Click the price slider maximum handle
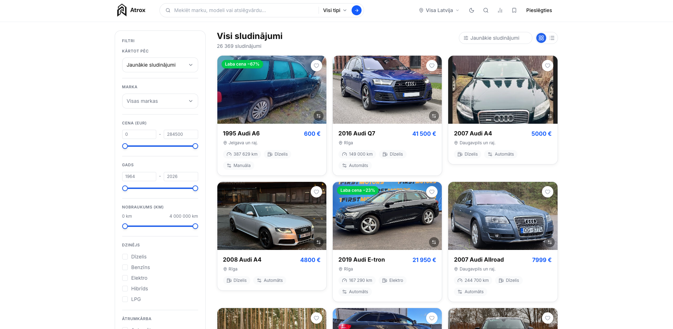 click(x=195, y=146)
